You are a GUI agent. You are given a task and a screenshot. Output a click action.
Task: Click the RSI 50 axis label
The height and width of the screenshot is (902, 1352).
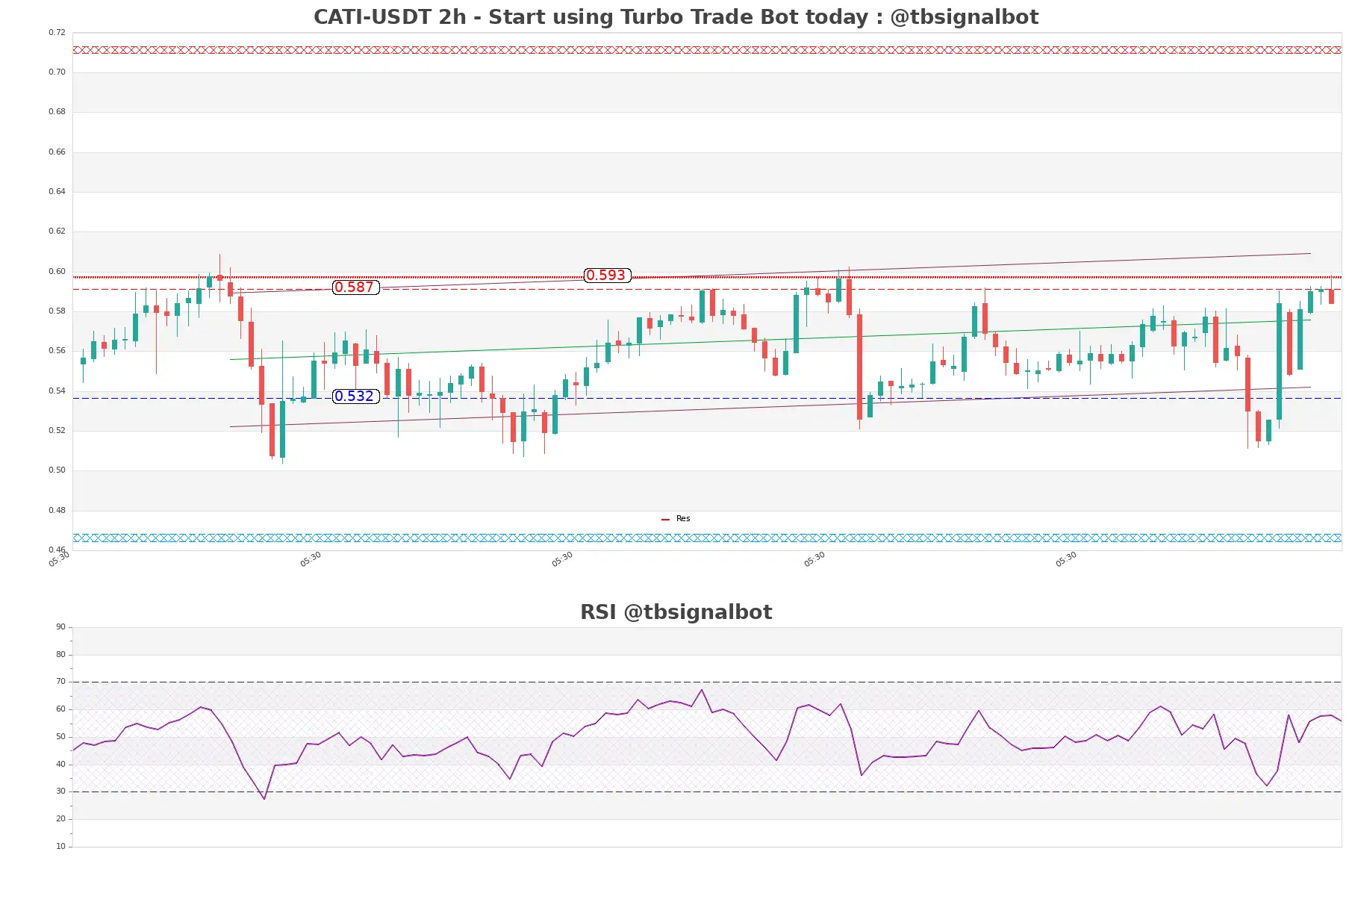(60, 737)
